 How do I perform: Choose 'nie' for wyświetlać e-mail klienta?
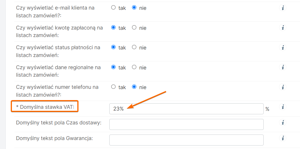[134, 8]
